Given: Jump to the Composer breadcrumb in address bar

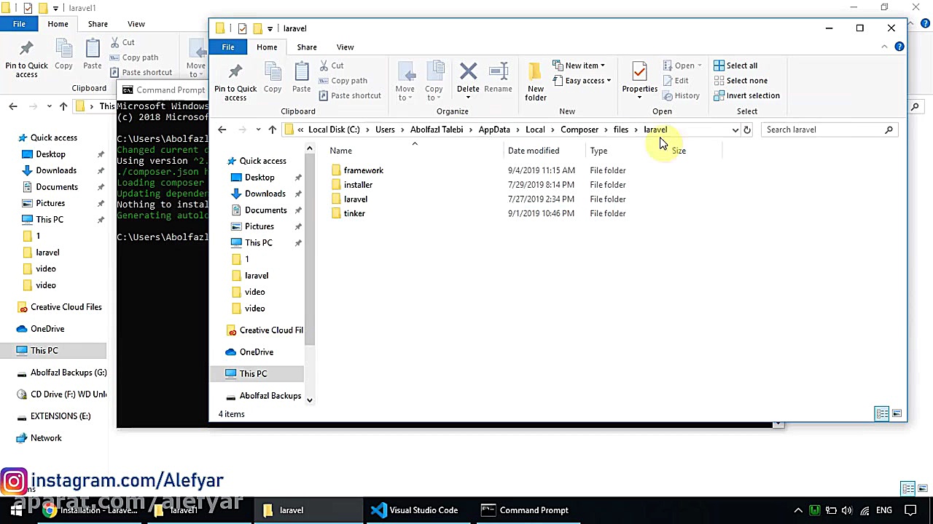Looking at the screenshot, I should (579, 130).
